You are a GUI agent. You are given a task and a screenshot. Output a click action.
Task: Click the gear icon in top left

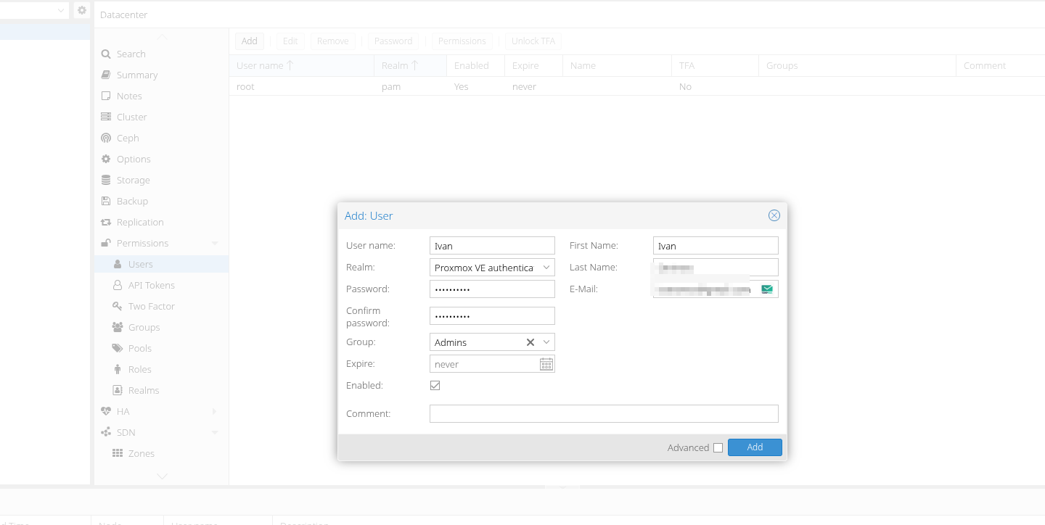point(82,10)
